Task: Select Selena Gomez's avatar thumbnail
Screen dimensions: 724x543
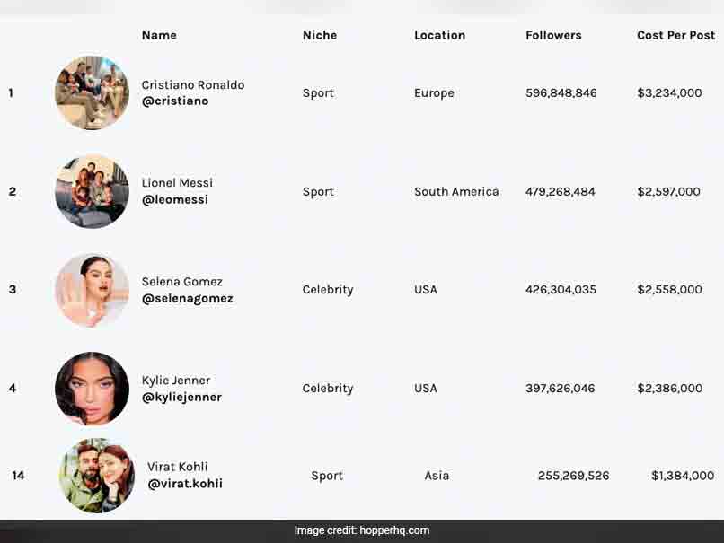Action: click(92, 290)
